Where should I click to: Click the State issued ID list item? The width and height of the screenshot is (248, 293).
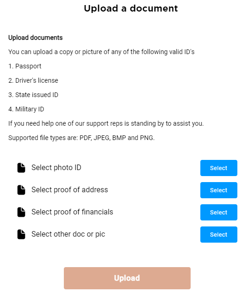point(33,95)
